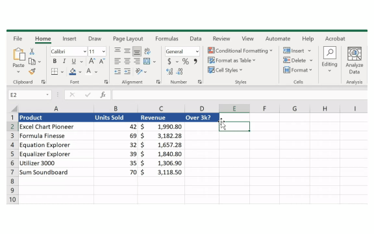This screenshot has height=234, width=374.
Task: Switch to the Formulas tab
Action: pos(167,39)
